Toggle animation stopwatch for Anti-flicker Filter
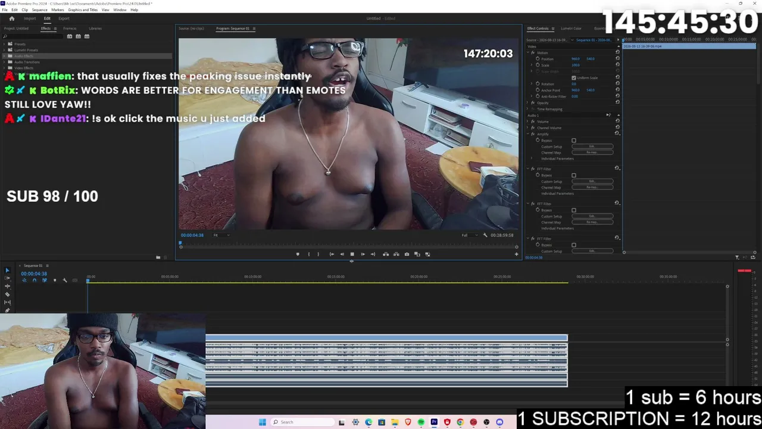This screenshot has height=429, width=762. [x=538, y=97]
